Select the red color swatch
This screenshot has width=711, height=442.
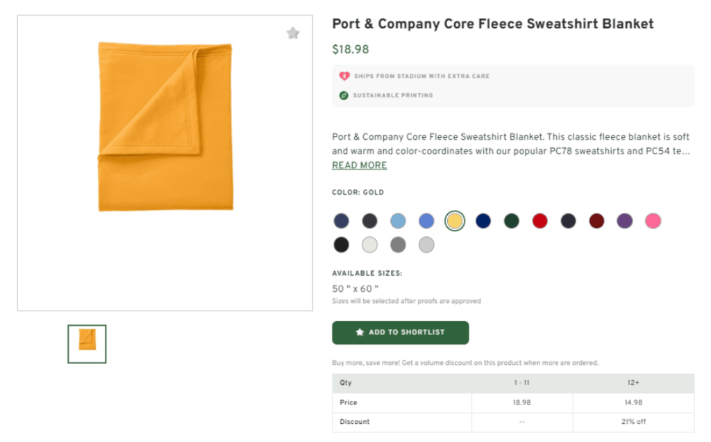point(540,220)
